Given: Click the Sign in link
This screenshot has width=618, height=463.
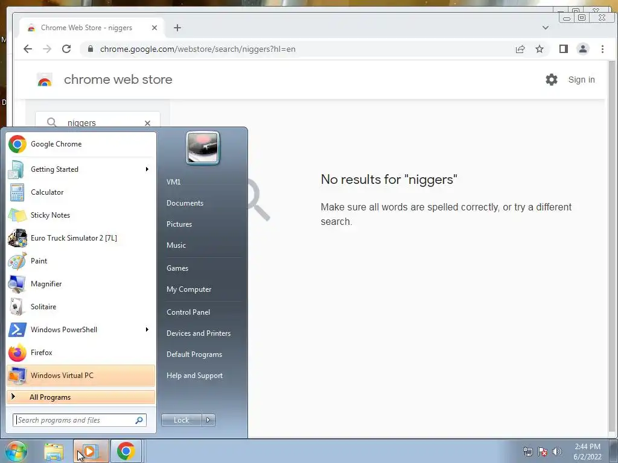Looking at the screenshot, I should coord(581,80).
